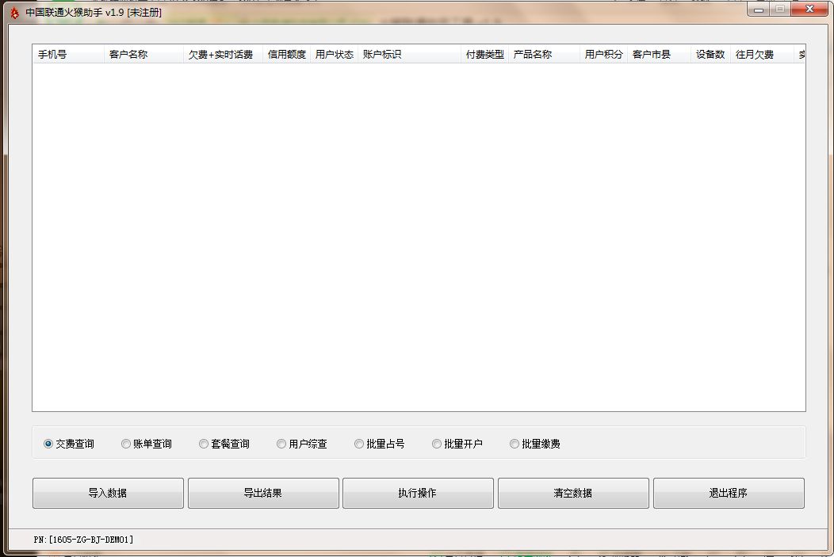This screenshot has height=557, width=834.
Task: Clear data with 清空数据 button
Action: pyautogui.click(x=573, y=494)
